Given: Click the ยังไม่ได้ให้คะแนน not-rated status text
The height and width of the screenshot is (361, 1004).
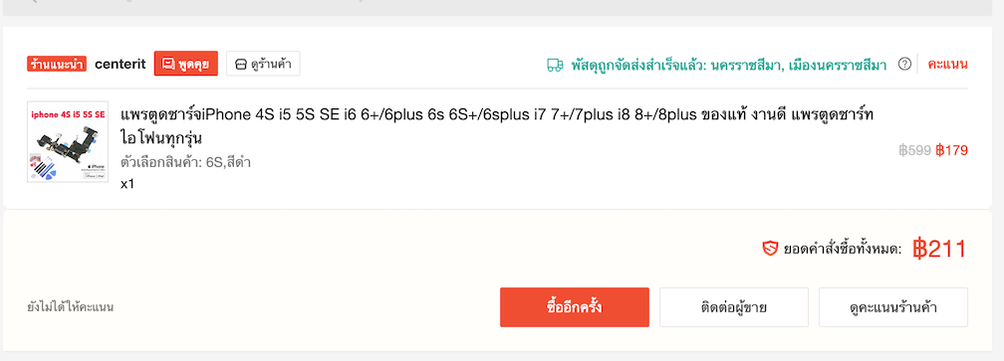Looking at the screenshot, I should click(71, 307).
